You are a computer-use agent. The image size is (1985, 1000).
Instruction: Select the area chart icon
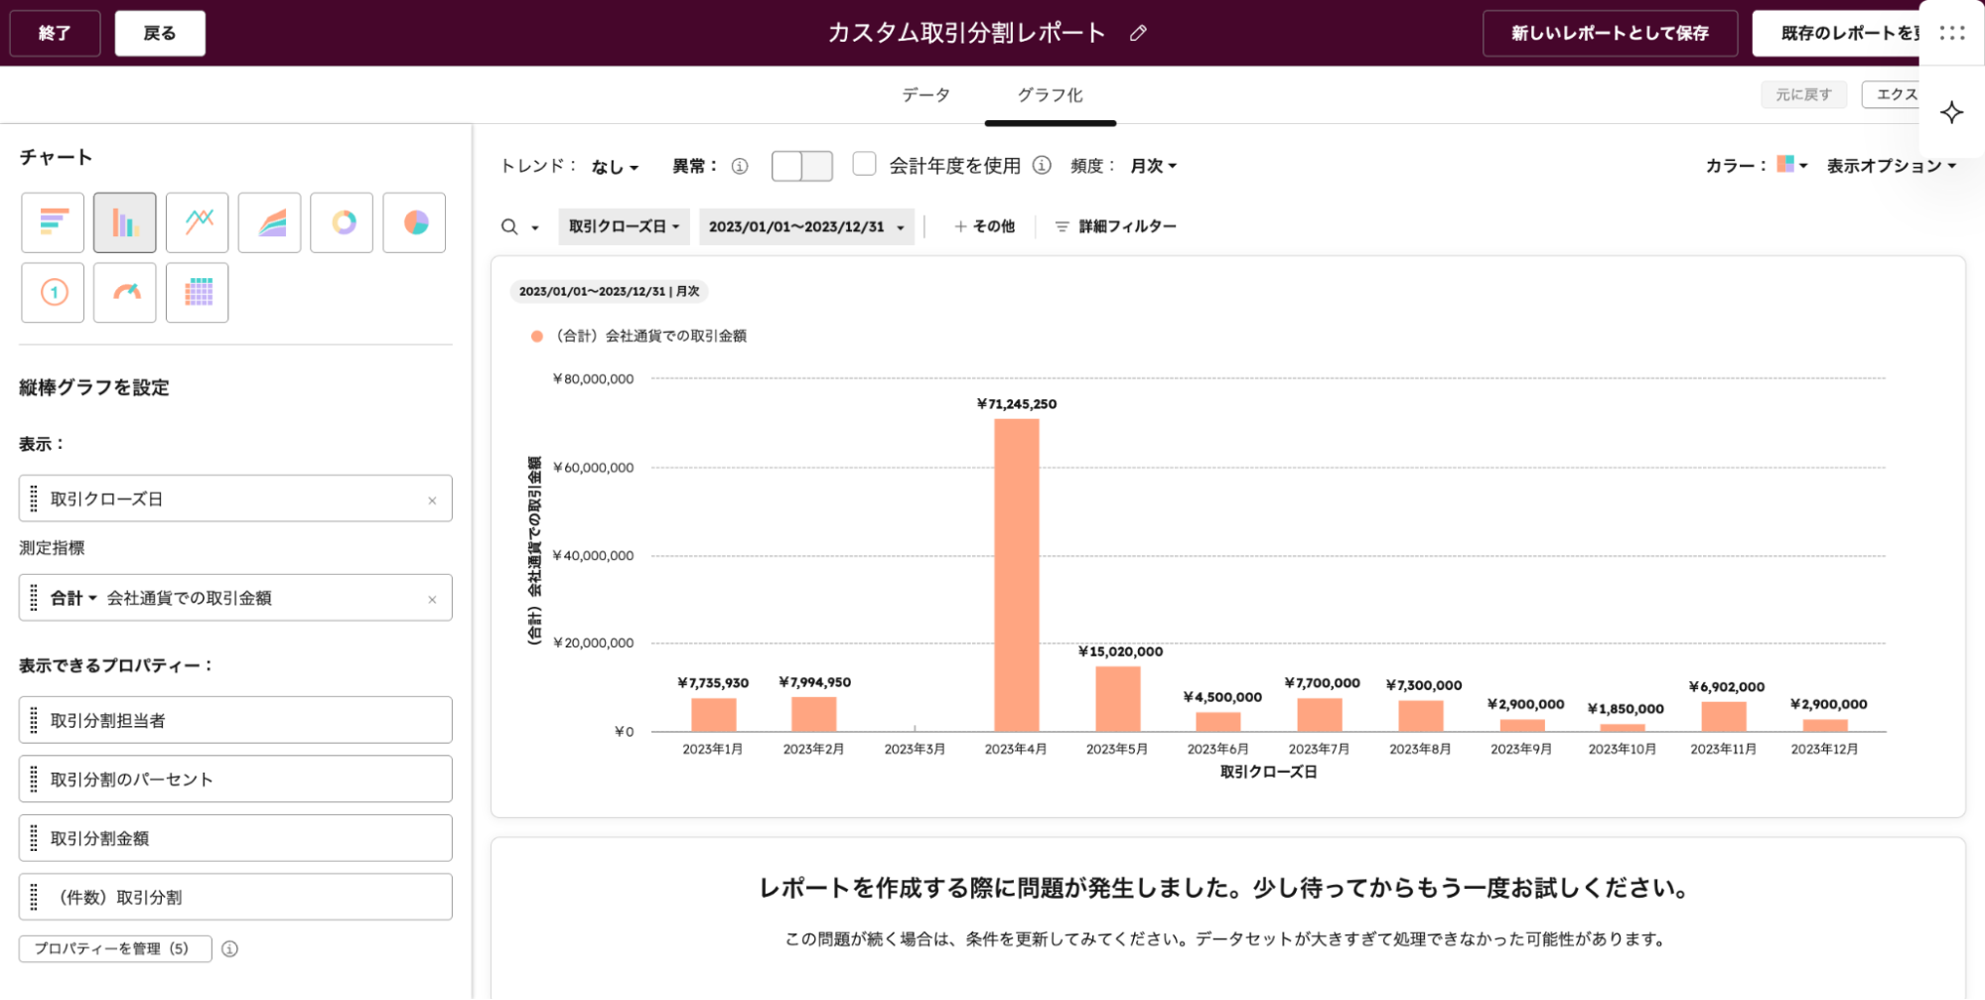(270, 222)
